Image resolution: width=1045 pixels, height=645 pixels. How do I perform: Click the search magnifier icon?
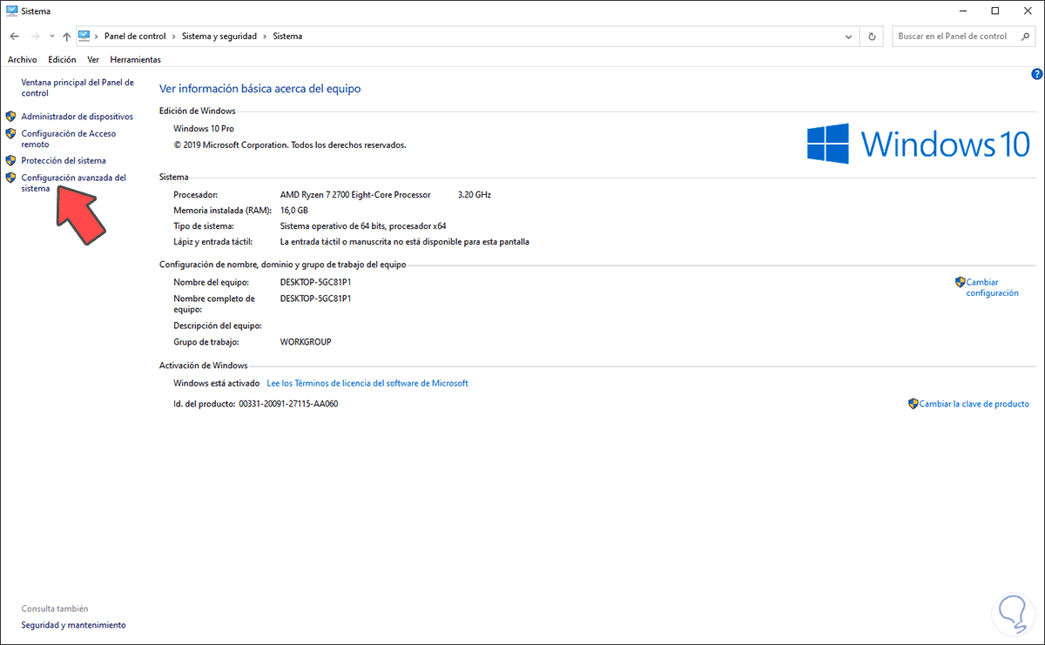click(x=1028, y=37)
